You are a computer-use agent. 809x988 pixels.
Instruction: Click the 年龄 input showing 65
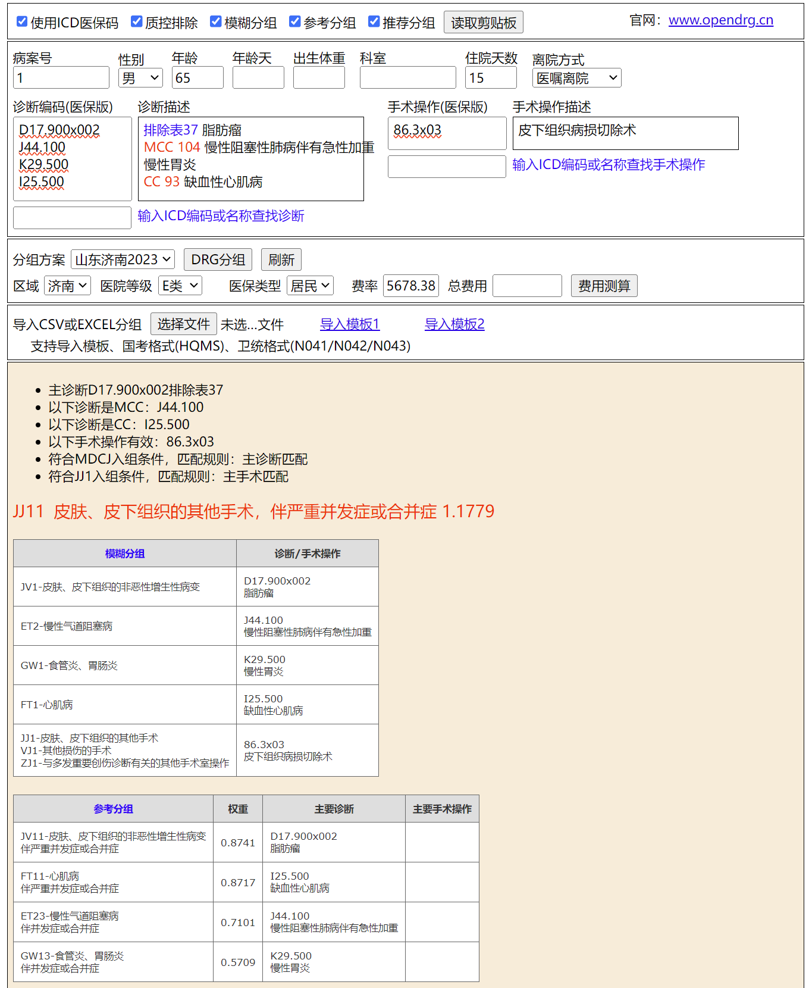[197, 77]
